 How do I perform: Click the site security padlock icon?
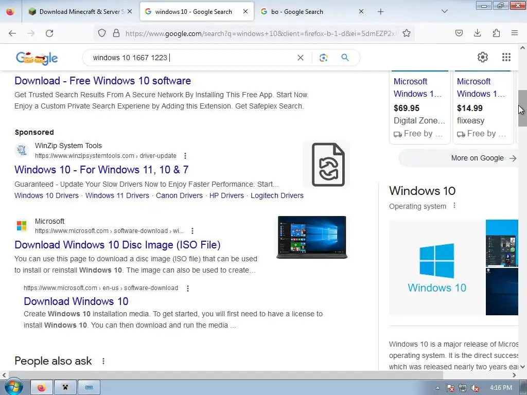point(116,33)
